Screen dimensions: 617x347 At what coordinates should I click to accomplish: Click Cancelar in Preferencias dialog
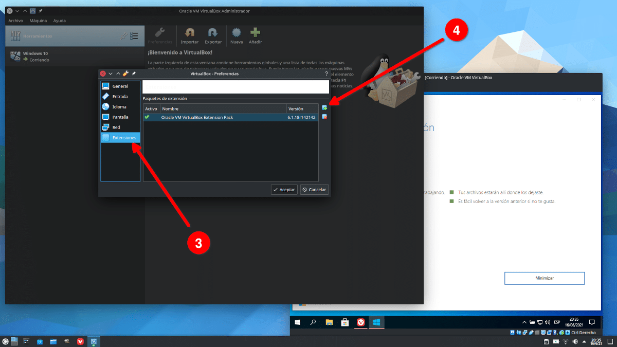[314, 190]
